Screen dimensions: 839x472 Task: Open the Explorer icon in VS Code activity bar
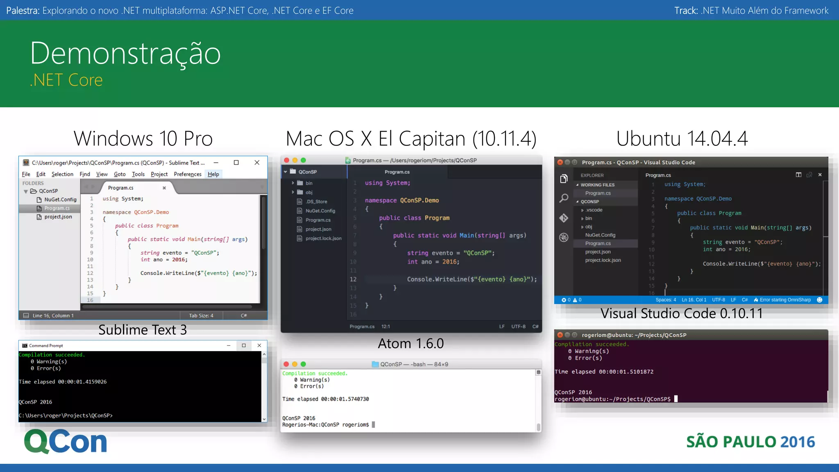[x=564, y=179]
